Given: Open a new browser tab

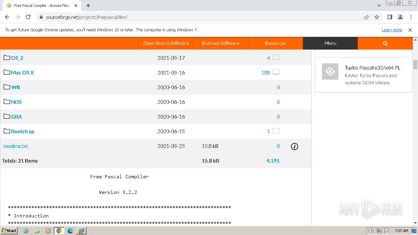Looking at the screenshot, I should point(88,6).
